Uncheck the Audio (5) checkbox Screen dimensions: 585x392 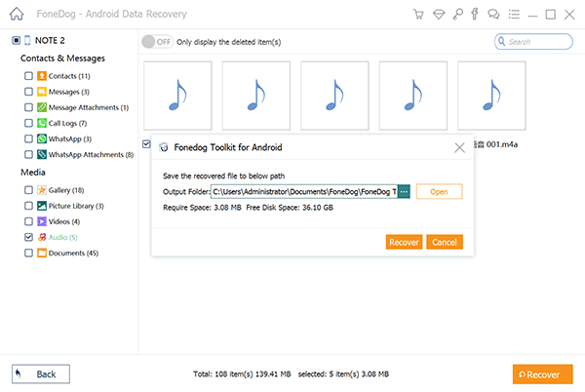click(28, 237)
